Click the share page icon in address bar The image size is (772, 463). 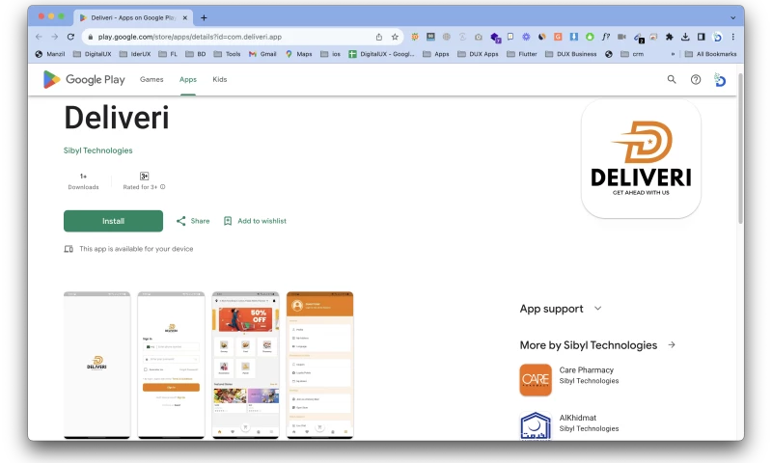coord(378,37)
